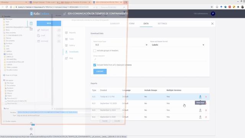The height and width of the screenshot is (138, 245).
Task: Open the Library icon in left rail
Action: click(x=31, y=29)
